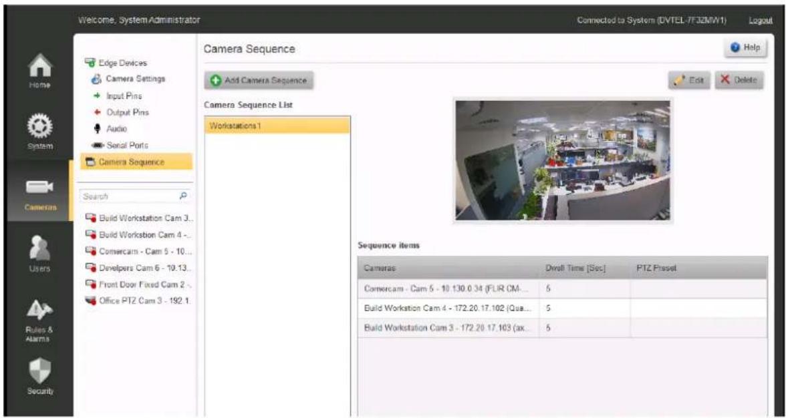Click icon beside Office PTZ Cam 3
This screenshot has width=788, height=418.
[91, 300]
